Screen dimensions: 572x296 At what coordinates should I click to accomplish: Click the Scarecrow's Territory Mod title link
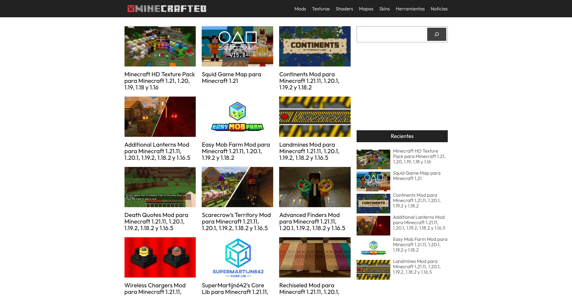(236, 221)
